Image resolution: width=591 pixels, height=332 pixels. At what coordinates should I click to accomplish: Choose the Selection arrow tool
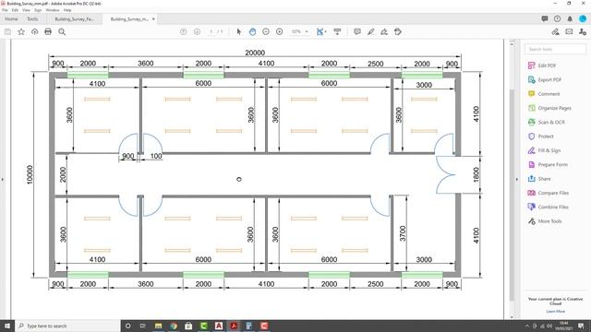(238, 32)
